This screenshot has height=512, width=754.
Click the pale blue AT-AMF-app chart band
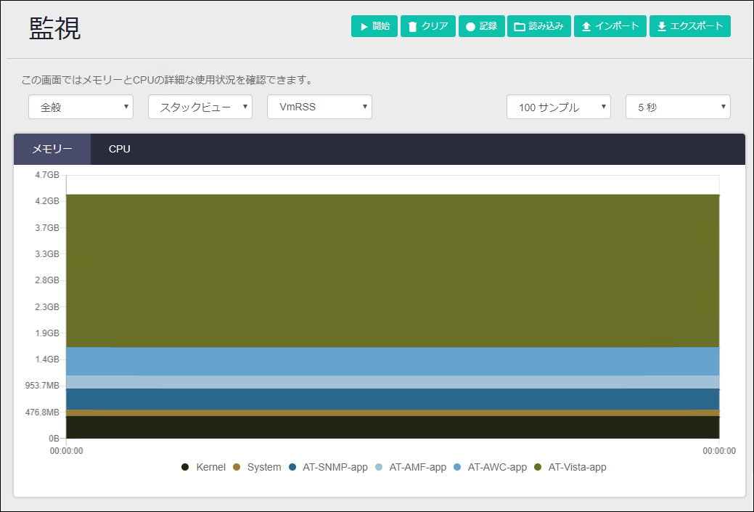(393, 382)
